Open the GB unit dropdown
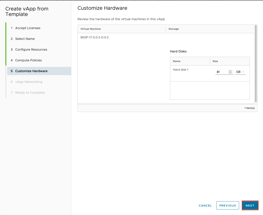This screenshot has width=263, height=215. [x=240, y=72]
